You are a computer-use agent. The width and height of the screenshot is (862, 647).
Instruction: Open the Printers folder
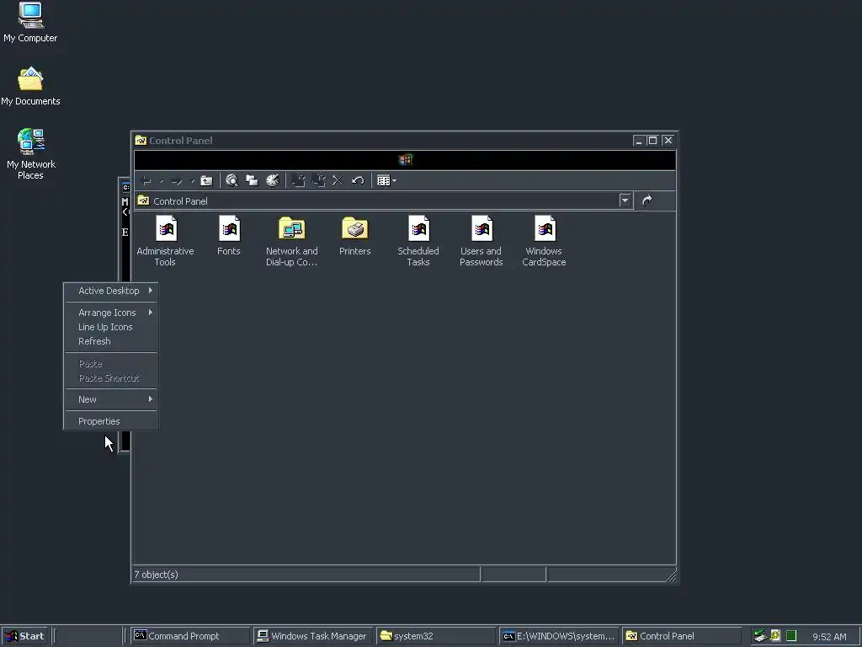coord(355,236)
